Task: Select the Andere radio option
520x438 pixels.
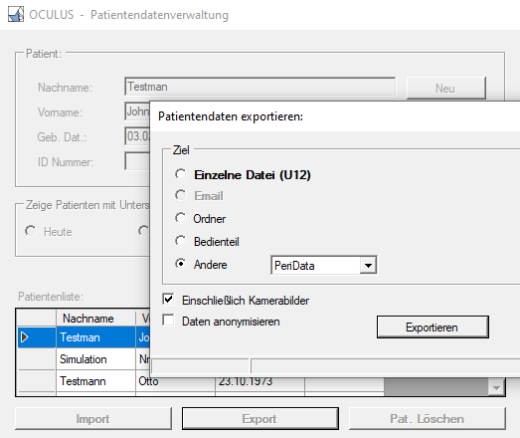Action: (x=181, y=264)
